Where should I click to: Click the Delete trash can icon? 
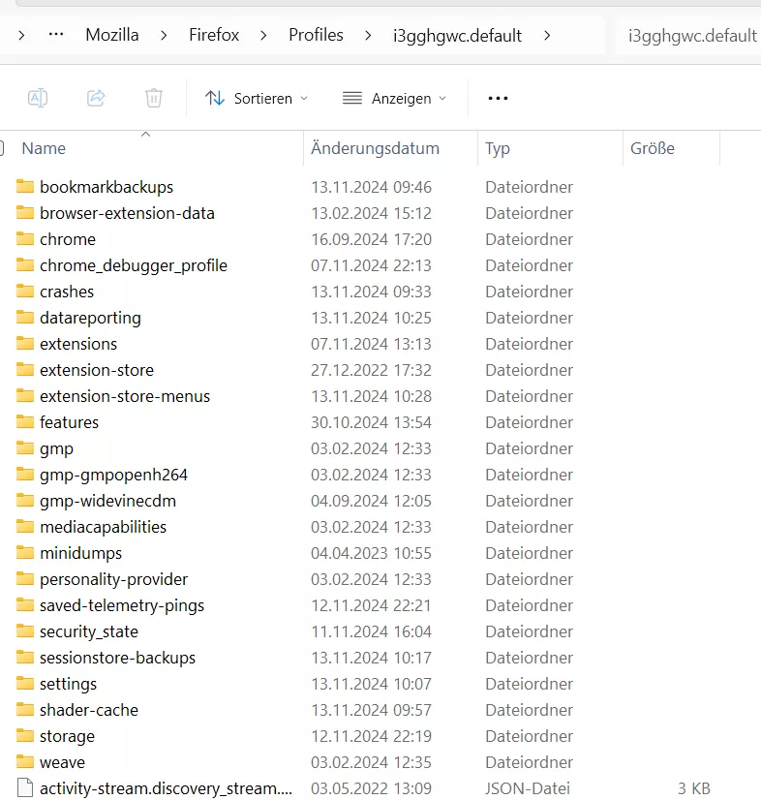pyautogui.click(x=154, y=98)
